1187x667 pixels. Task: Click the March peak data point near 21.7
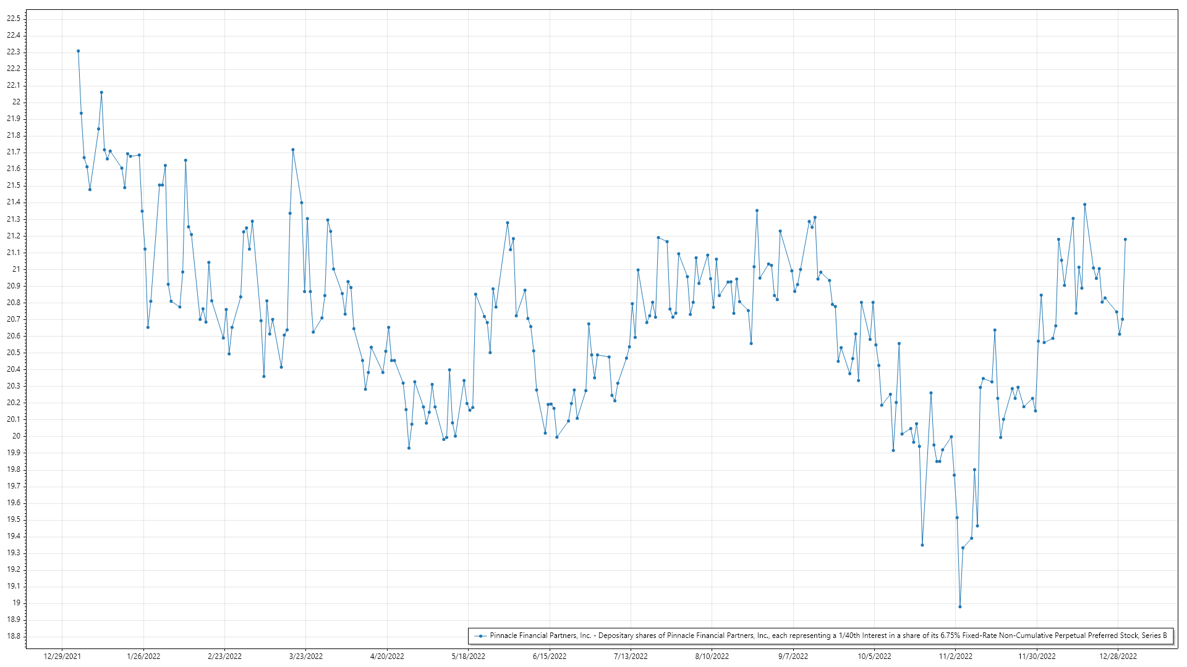tap(293, 149)
